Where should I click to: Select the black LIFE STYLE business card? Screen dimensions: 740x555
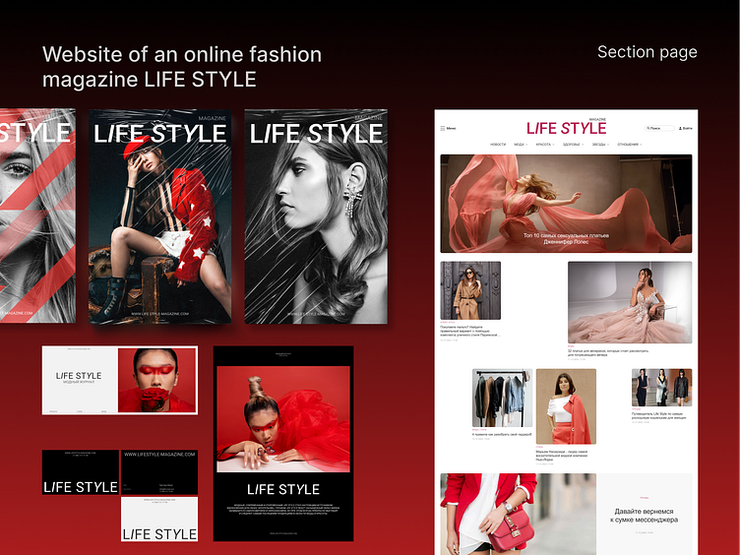coord(81,472)
